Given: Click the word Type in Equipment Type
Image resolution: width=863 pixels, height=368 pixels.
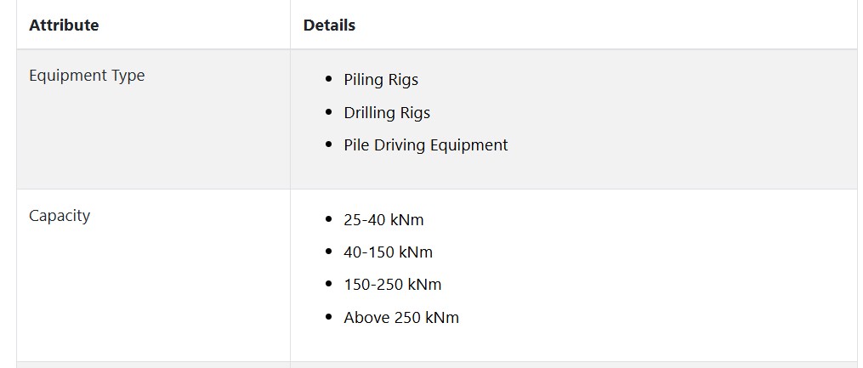Looking at the screenshot, I should pyautogui.click(x=129, y=76).
